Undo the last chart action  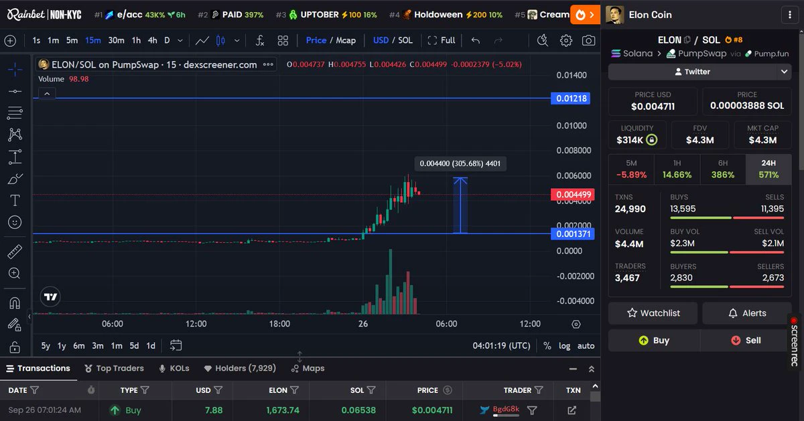point(476,41)
